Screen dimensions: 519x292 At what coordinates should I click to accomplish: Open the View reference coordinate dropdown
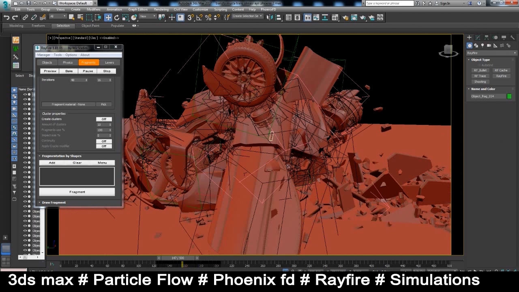[x=148, y=16]
